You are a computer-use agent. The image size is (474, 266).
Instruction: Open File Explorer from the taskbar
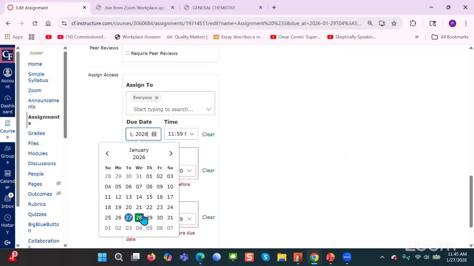click(282, 257)
